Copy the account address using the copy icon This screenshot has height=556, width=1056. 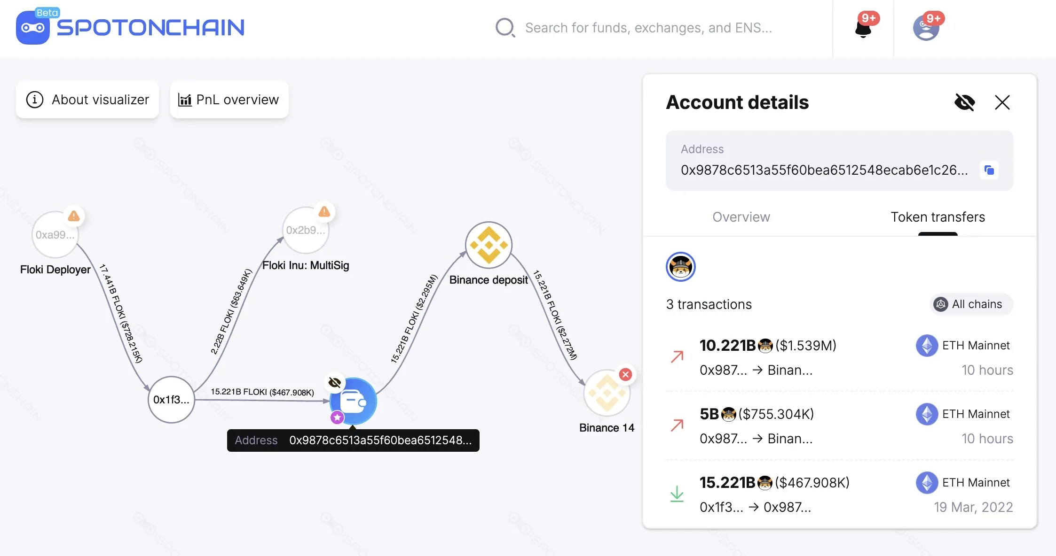989,170
